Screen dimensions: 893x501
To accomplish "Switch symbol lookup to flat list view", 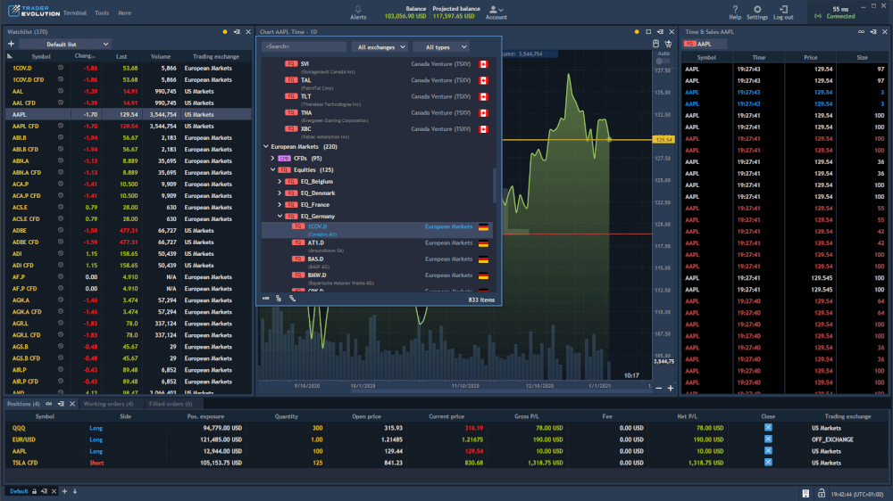I will pos(266,299).
